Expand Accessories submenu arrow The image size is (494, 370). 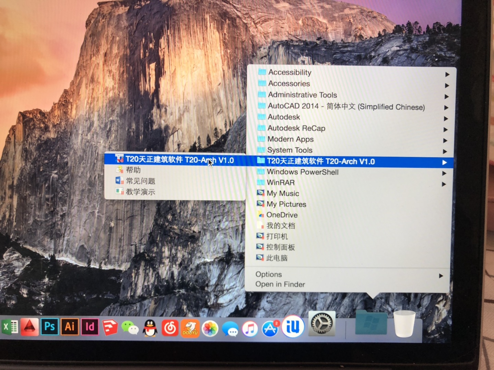point(447,86)
